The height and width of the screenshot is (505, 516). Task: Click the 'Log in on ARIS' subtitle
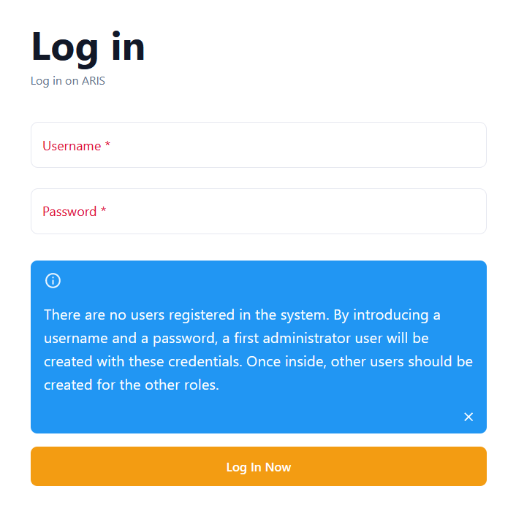(68, 81)
